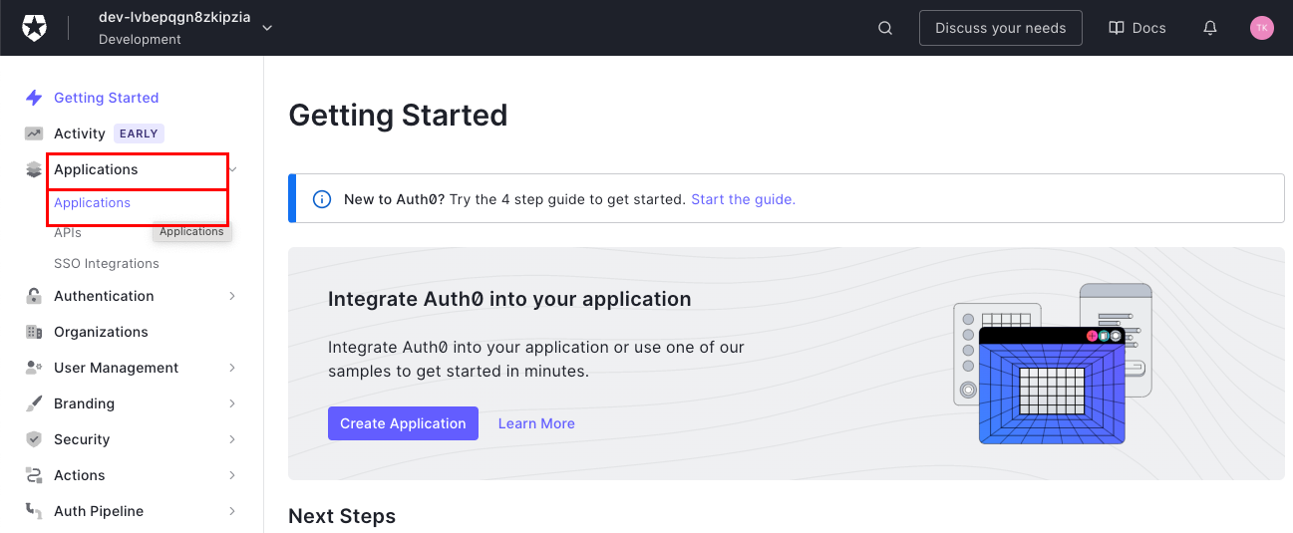This screenshot has height=533, width=1293.
Task: Click the Discuss your needs button
Action: pyautogui.click(x=1000, y=28)
